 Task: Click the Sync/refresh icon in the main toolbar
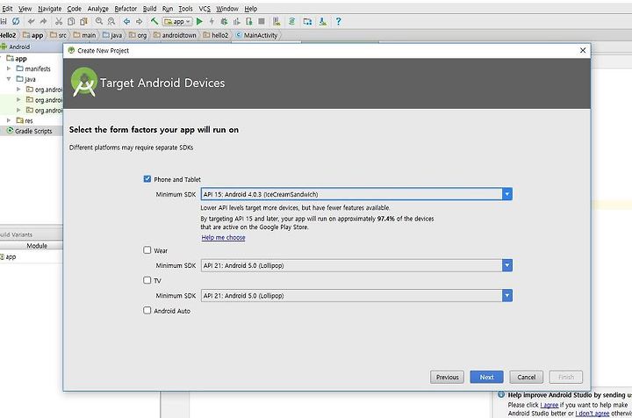16,21
